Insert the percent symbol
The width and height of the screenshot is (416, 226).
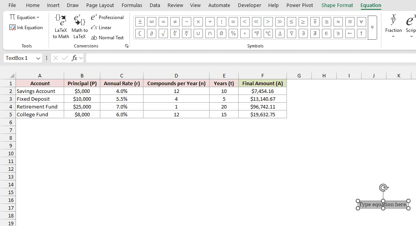click(233, 33)
